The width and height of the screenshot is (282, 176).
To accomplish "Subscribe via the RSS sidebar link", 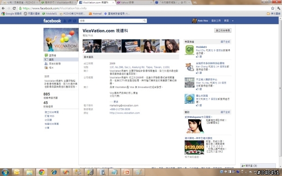I will [x=49, y=116].
